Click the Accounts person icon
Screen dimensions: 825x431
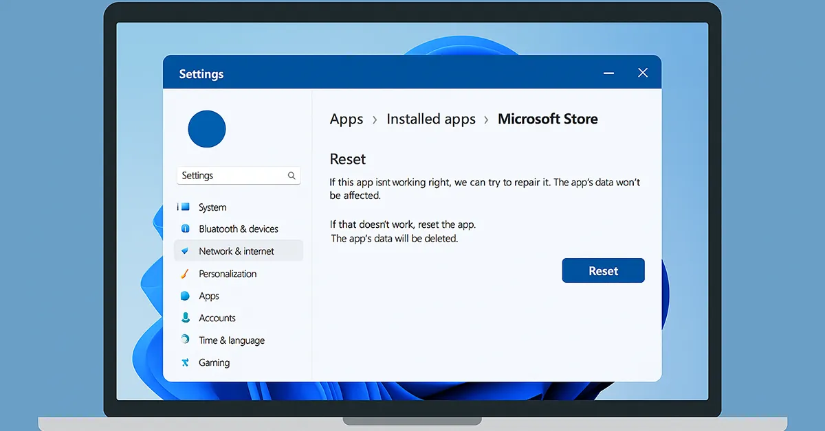click(x=185, y=318)
